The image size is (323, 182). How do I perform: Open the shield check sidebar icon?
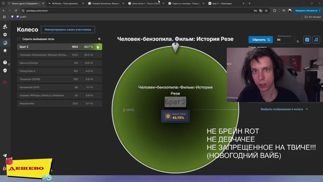click(x=5, y=71)
